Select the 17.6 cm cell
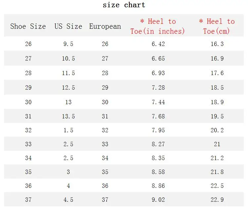 pos(217,73)
